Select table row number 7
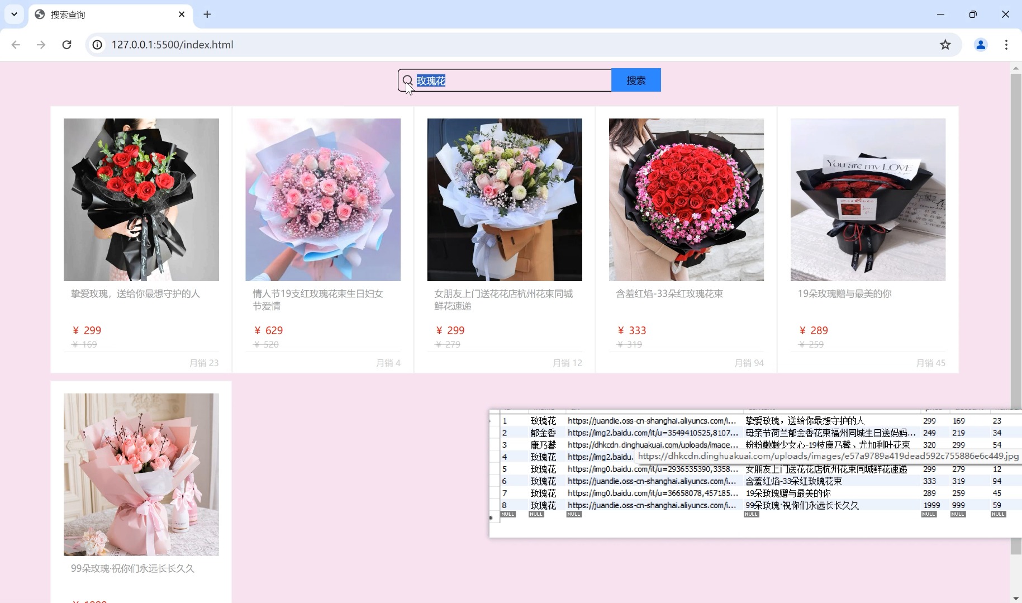Screen dimensions: 1022x603 click(504, 493)
